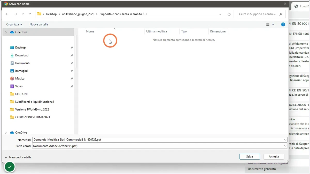Viewport: 310px width, 174px height.
Task: Click pin icon next to Documenti
Action: [72, 63]
